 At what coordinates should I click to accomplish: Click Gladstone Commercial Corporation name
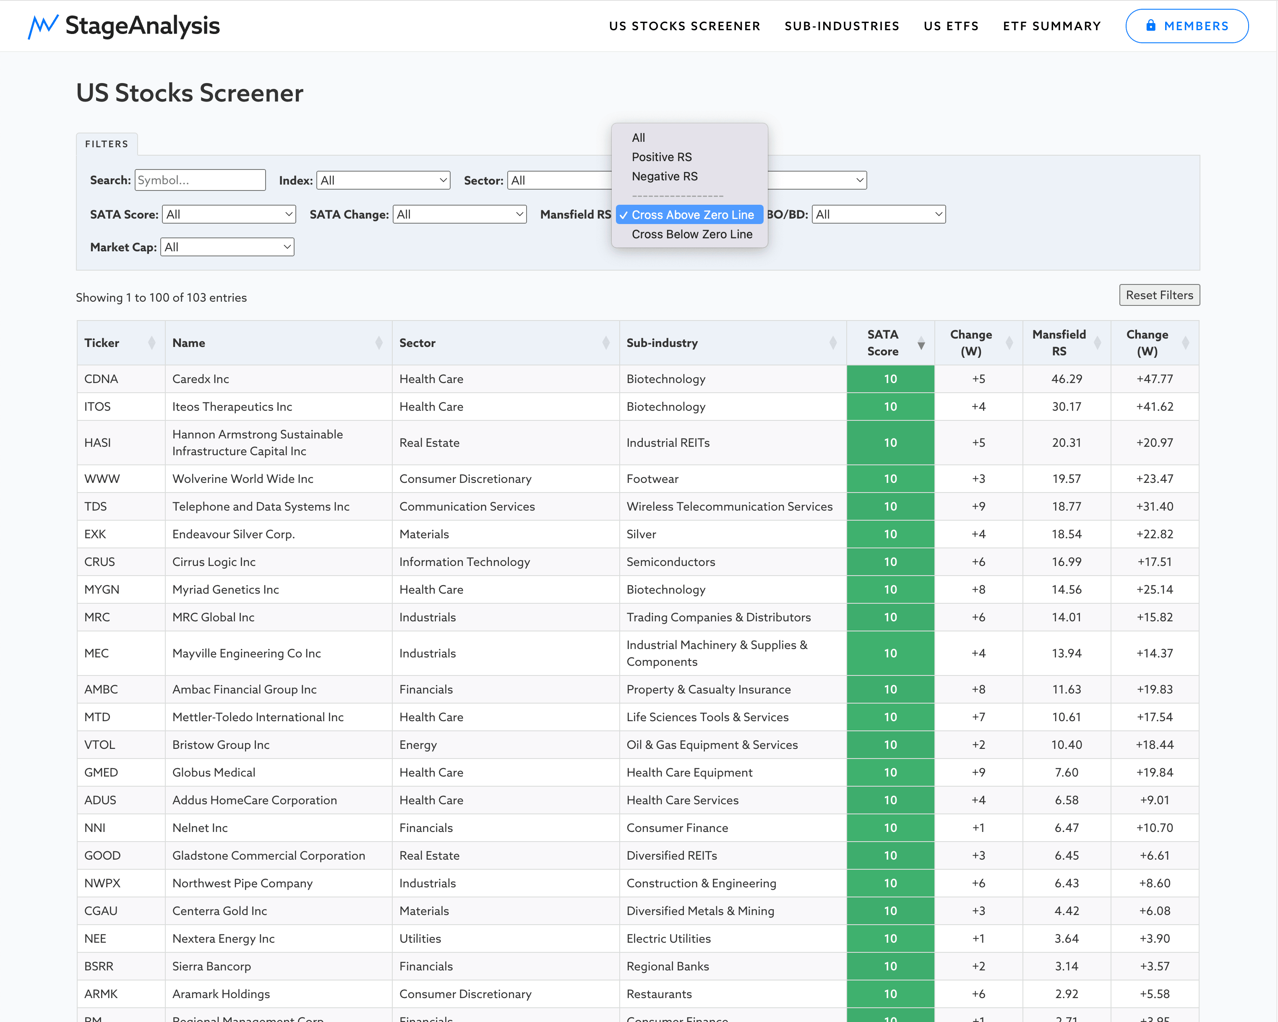269,855
